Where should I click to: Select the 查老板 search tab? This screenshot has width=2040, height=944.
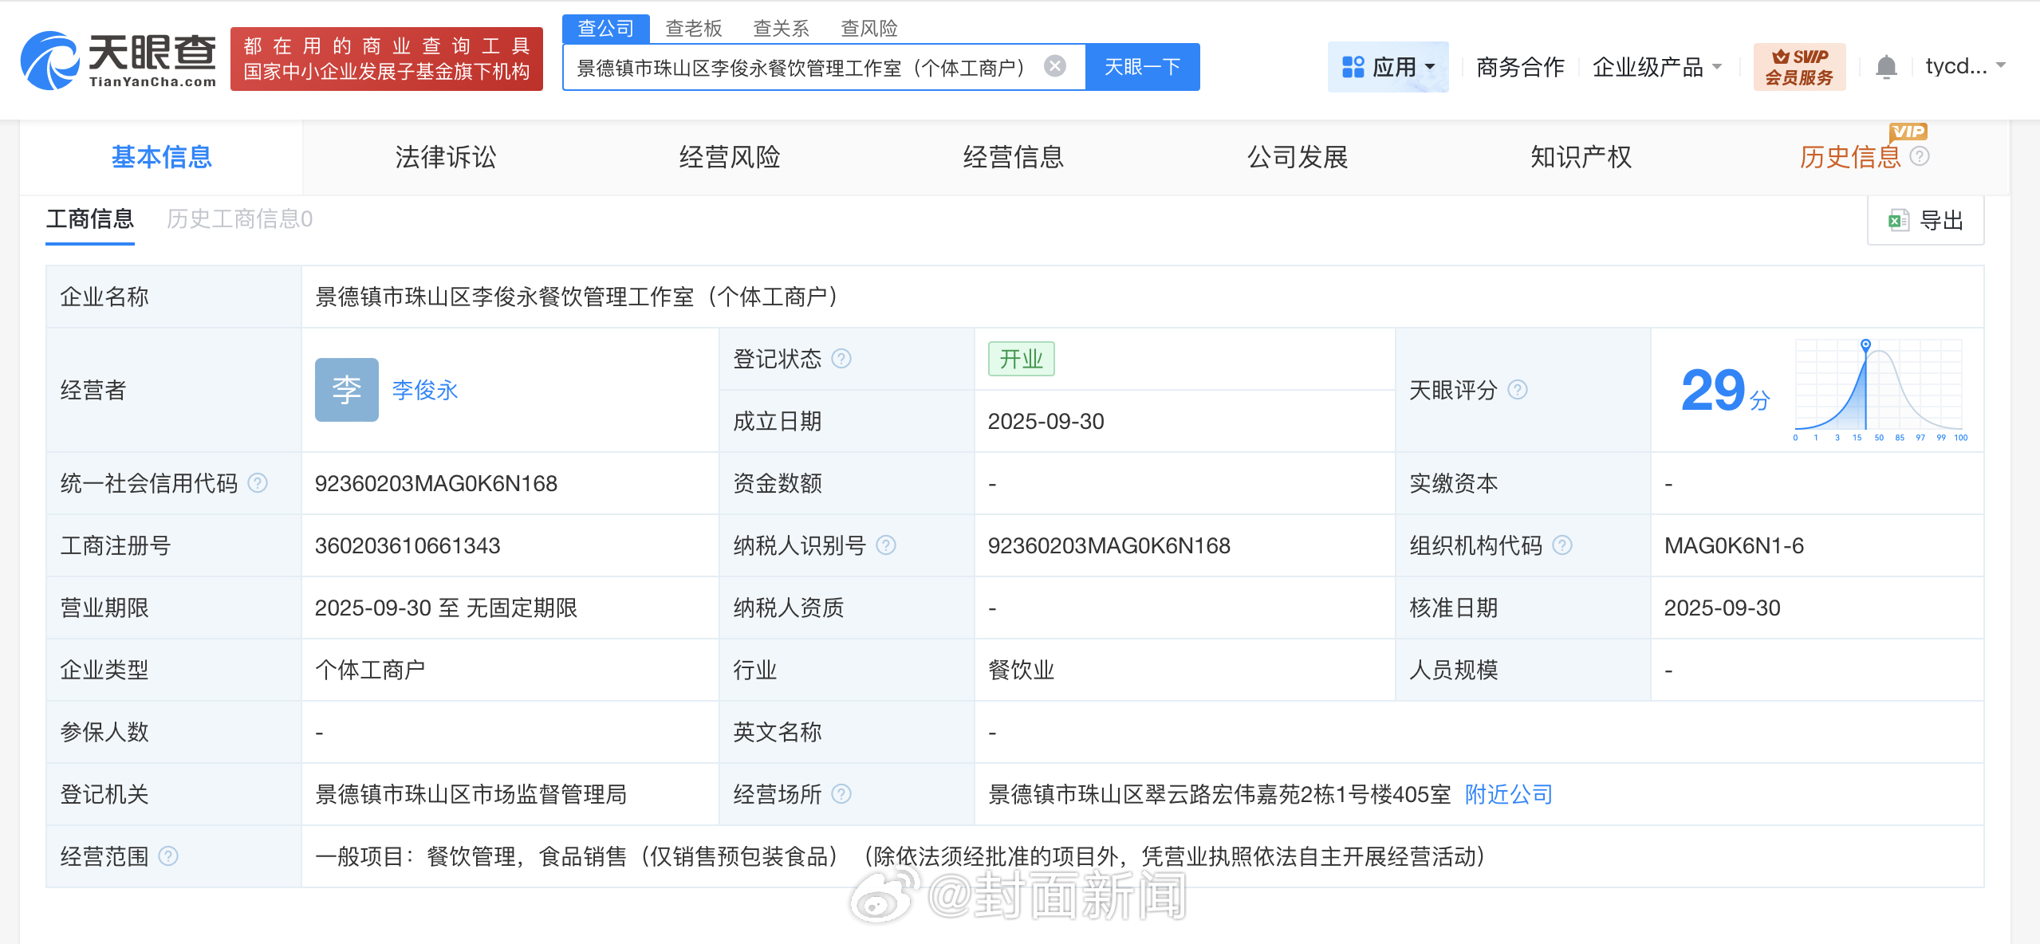(x=693, y=29)
